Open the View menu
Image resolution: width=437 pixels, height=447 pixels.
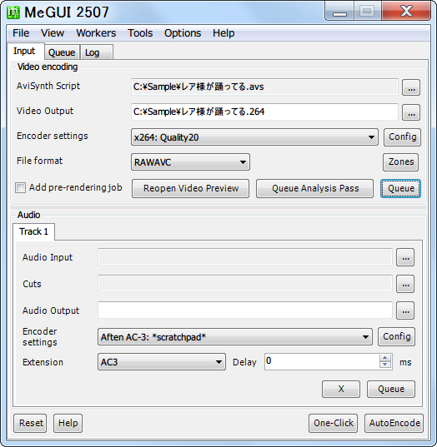(53, 33)
